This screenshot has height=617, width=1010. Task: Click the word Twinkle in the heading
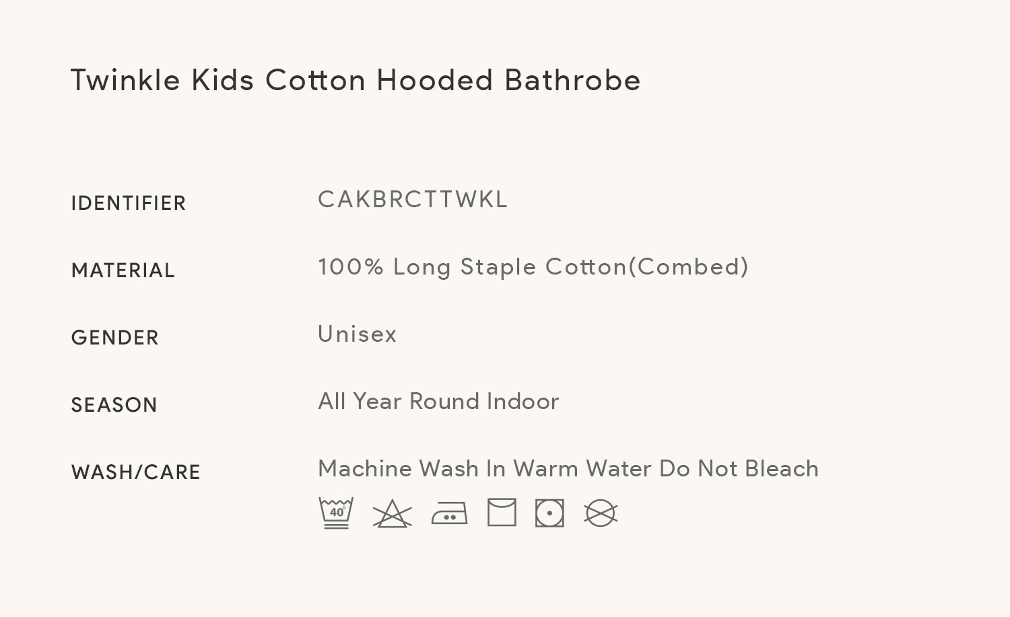click(126, 80)
